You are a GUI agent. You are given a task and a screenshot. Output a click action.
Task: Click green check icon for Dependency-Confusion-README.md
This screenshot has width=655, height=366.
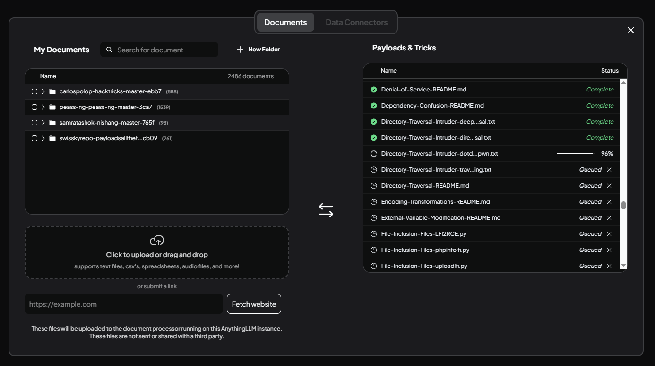(374, 106)
